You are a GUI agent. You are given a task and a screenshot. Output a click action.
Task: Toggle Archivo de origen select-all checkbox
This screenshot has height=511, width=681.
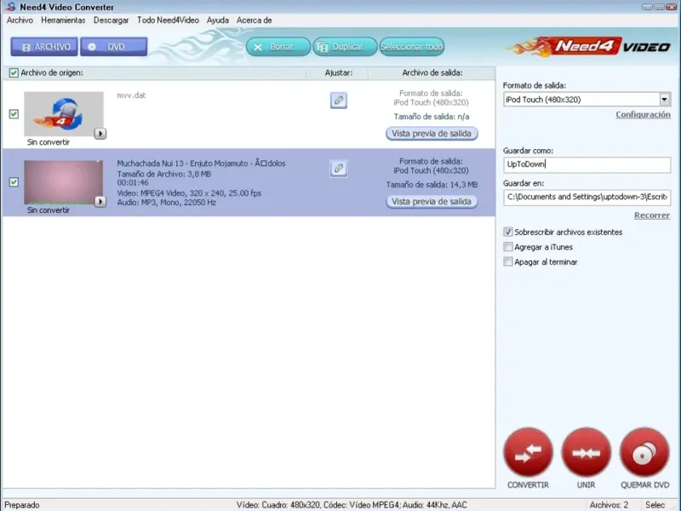pos(14,73)
